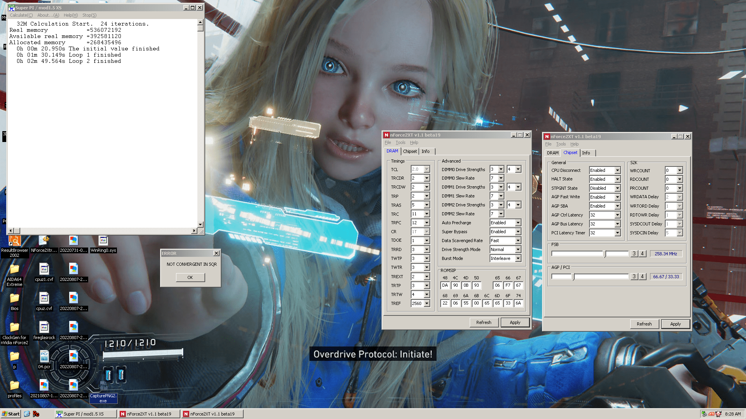Click the ROMSIP 48 value field

pyautogui.click(x=445, y=285)
